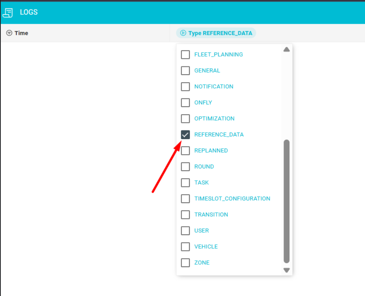Click the Time column header
Screen dimensions: 365x296
[21, 33]
